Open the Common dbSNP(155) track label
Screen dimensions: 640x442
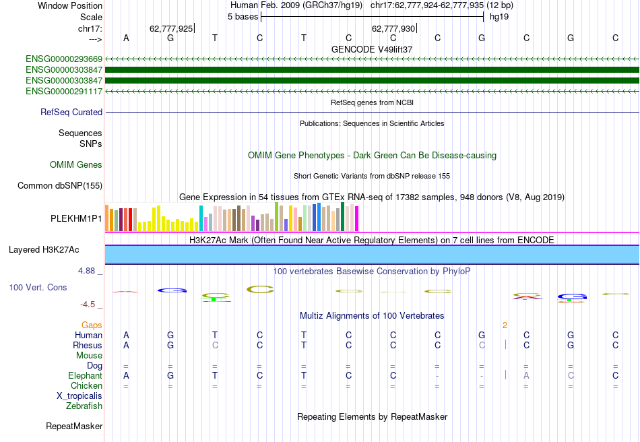(x=60, y=186)
